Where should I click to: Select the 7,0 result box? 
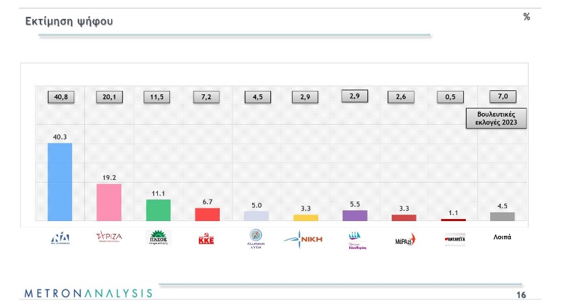(502, 97)
